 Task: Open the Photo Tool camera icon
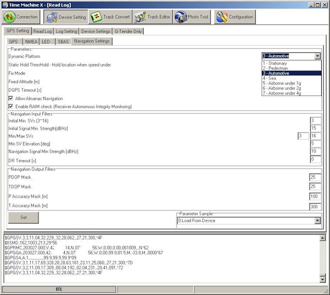point(181,17)
